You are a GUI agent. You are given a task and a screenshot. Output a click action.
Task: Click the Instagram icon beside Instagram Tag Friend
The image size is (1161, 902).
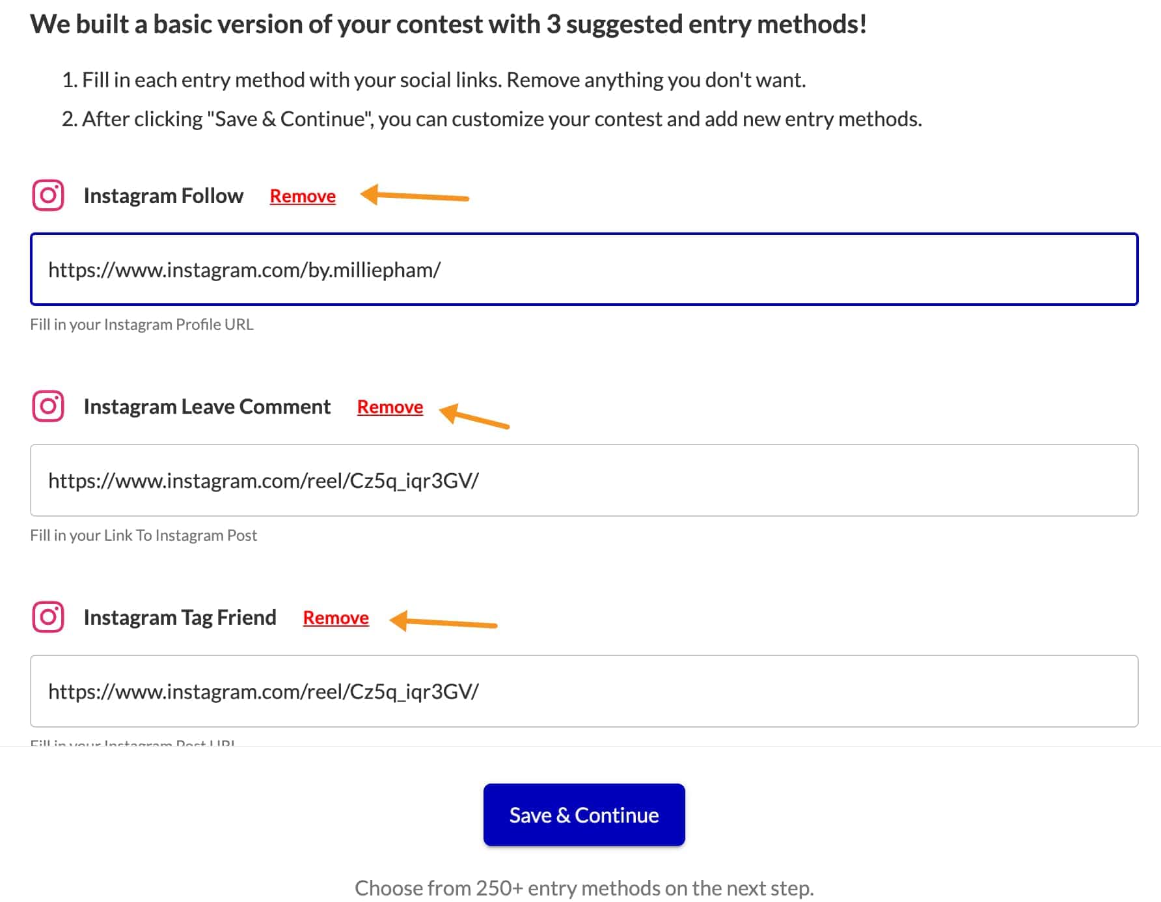48,617
